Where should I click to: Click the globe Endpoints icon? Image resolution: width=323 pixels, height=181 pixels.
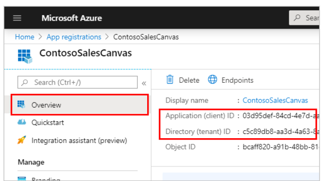(213, 79)
